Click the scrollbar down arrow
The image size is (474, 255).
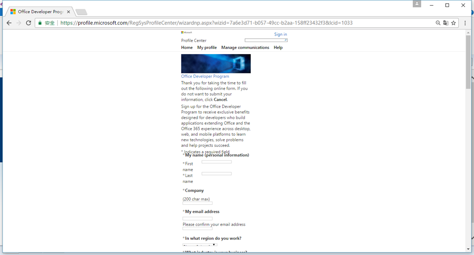(468, 249)
